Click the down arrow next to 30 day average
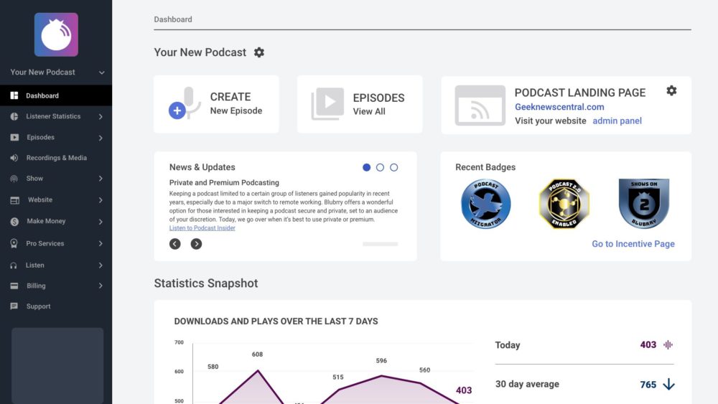718x404 pixels. point(669,384)
